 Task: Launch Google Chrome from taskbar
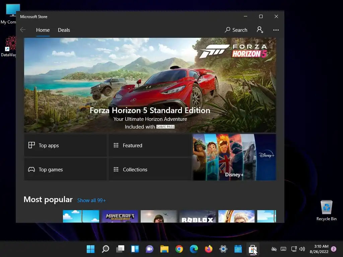coord(179,249)
